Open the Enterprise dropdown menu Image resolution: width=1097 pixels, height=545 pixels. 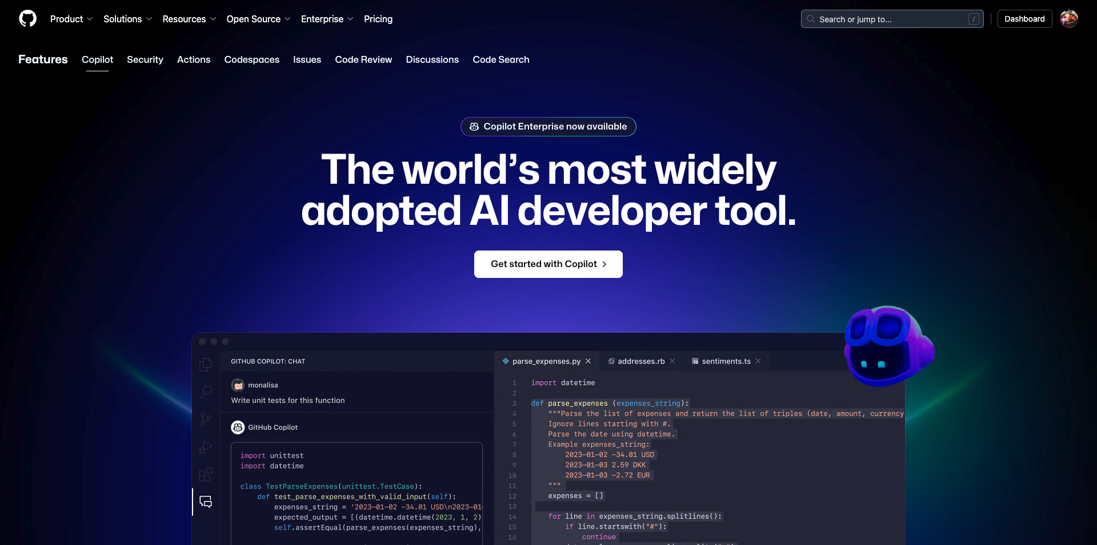click(327, 19)
